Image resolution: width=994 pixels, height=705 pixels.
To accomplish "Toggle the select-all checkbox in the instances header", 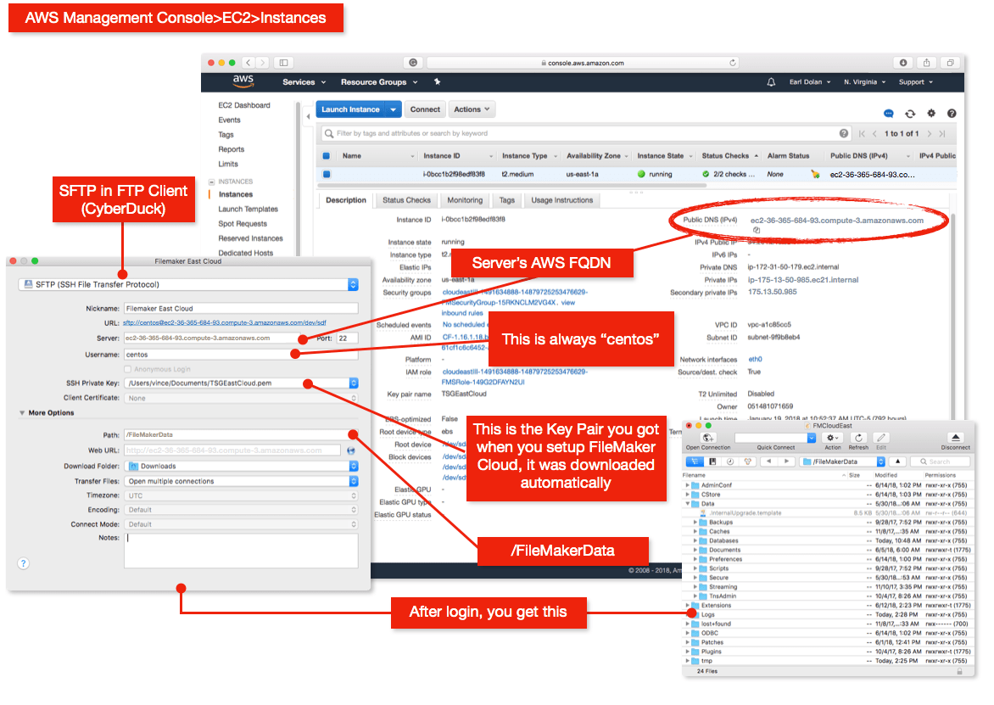I will (327, 156).
